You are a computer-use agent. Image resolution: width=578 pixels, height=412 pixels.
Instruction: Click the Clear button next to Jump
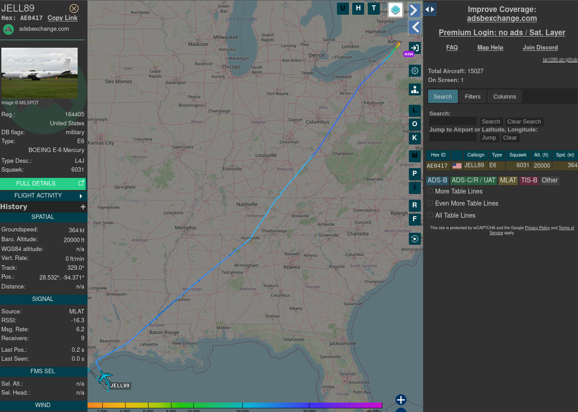click(510, 137)
